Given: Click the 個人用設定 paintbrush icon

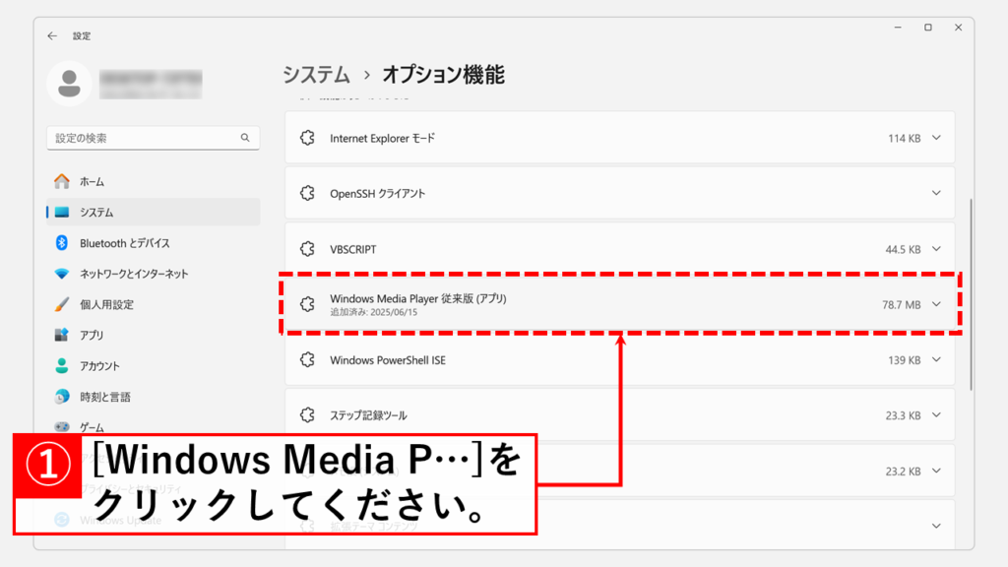Looking at the screenshot, I should 62,304.
